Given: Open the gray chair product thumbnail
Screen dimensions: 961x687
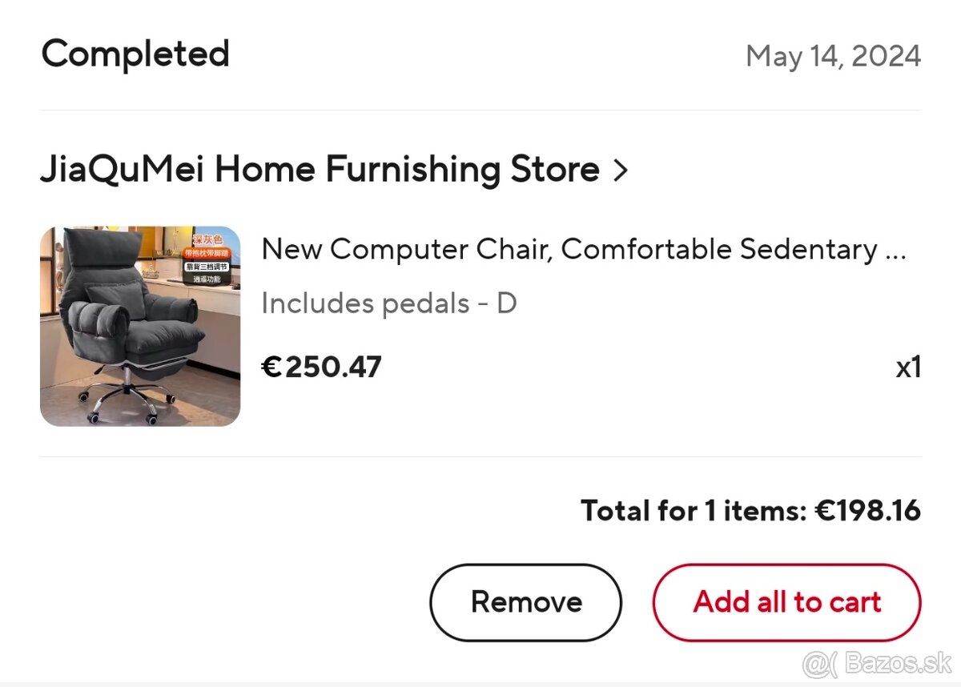Looking at the screenshot, I should (x=140, y=327).
